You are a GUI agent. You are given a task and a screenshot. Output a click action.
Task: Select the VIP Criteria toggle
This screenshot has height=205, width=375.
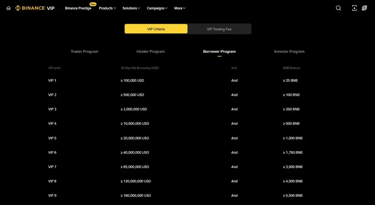(156, 29)
